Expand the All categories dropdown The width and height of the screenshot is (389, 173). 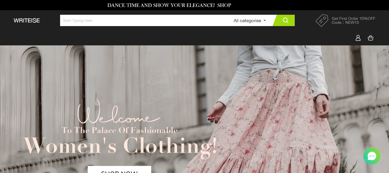pos(249,20)
